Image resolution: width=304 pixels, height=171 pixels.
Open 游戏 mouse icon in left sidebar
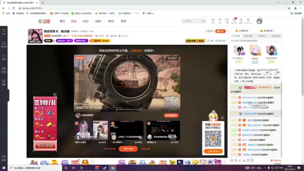[4, 57]
